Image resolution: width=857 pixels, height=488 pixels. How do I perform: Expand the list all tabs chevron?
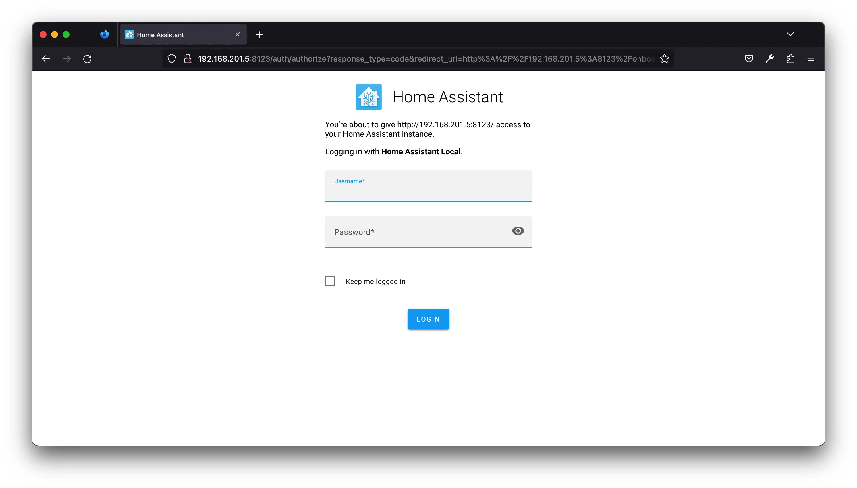pyautogui.click(x=790, y=34)
